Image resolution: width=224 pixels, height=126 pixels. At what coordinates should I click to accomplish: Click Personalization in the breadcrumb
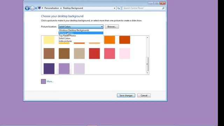pos(51,8)
